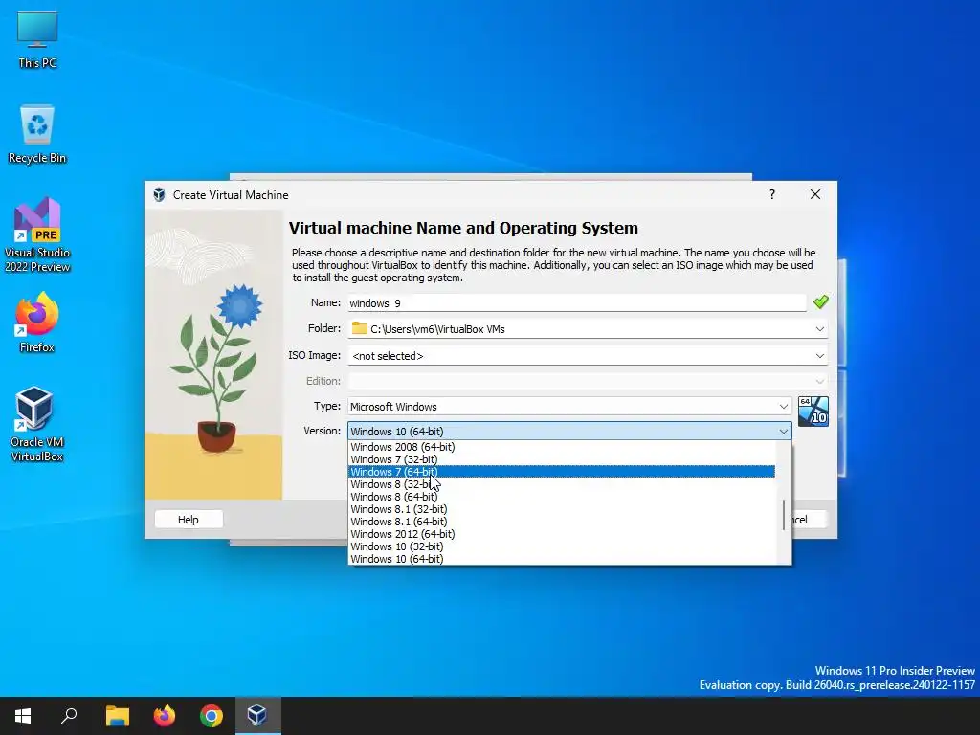Select VirtualBox taskbar icon
Viewport: 980px width, 735px height.
click(x=258, y=716)
